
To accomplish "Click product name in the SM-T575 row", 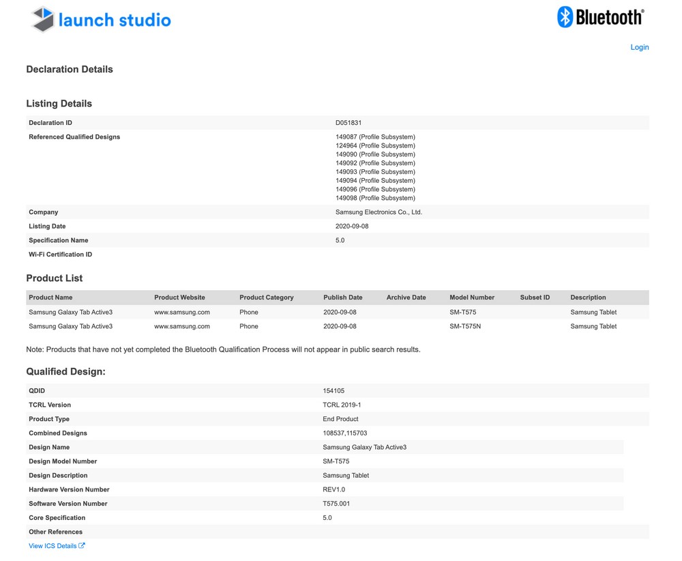I will (70, 312).
